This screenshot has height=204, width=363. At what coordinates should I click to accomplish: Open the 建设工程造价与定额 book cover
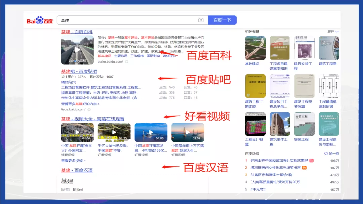point(329,124)
